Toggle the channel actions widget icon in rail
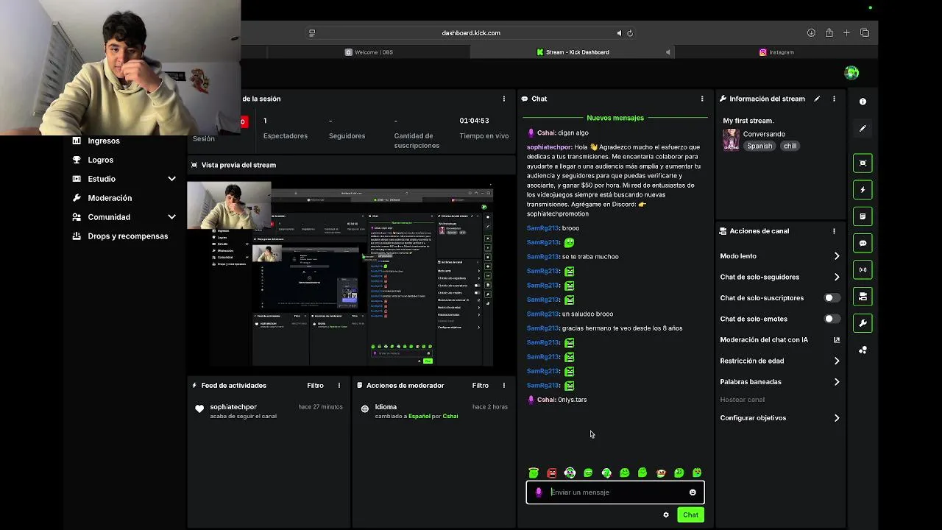The width and height of the screenshot is (942, 530). [863, 296]
